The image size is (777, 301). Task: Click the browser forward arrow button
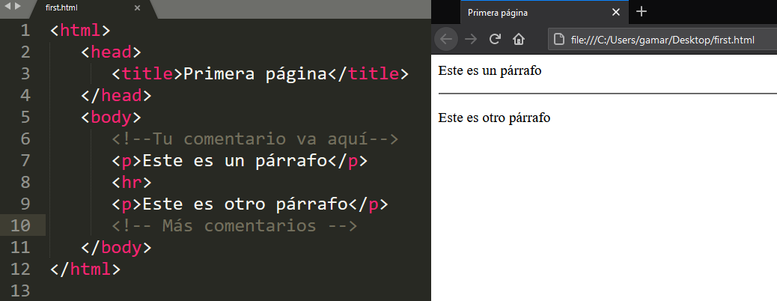tap(471, 39)
